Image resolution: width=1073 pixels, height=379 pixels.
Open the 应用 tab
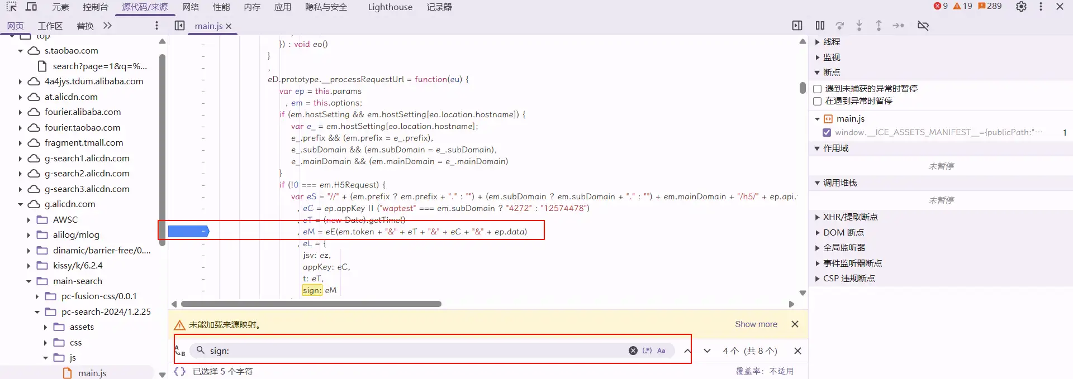pos(283,7)
